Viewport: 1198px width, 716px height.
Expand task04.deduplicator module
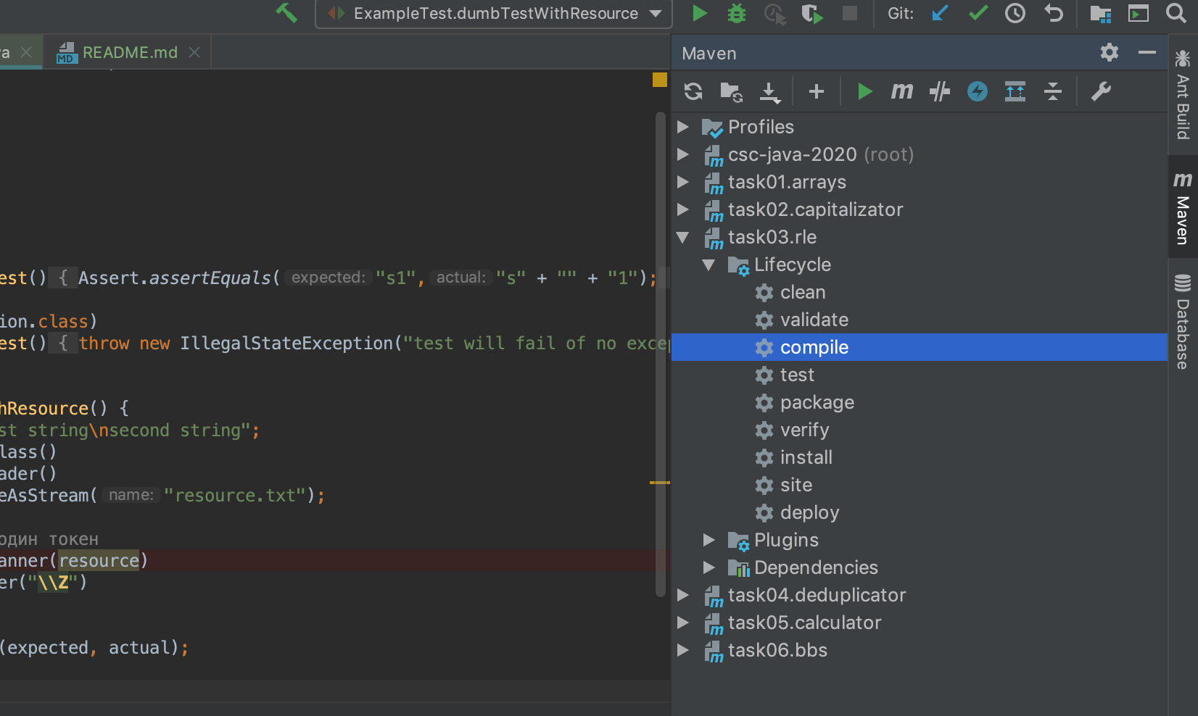coord(682,595)
